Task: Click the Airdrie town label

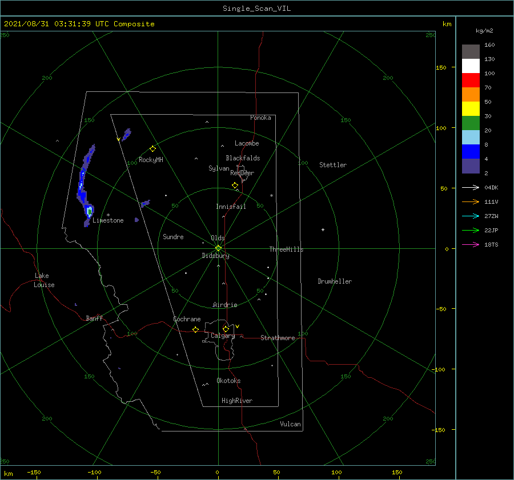Action: (225, 305)
